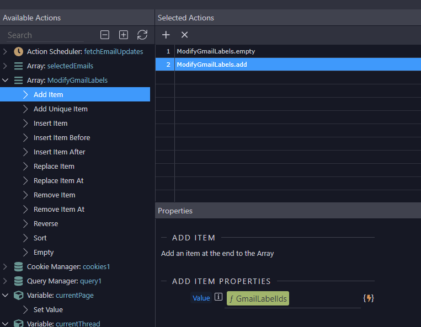The image size is (421, 327).
Task: Remove selected action with X icon
Action: tap(184, 35)
